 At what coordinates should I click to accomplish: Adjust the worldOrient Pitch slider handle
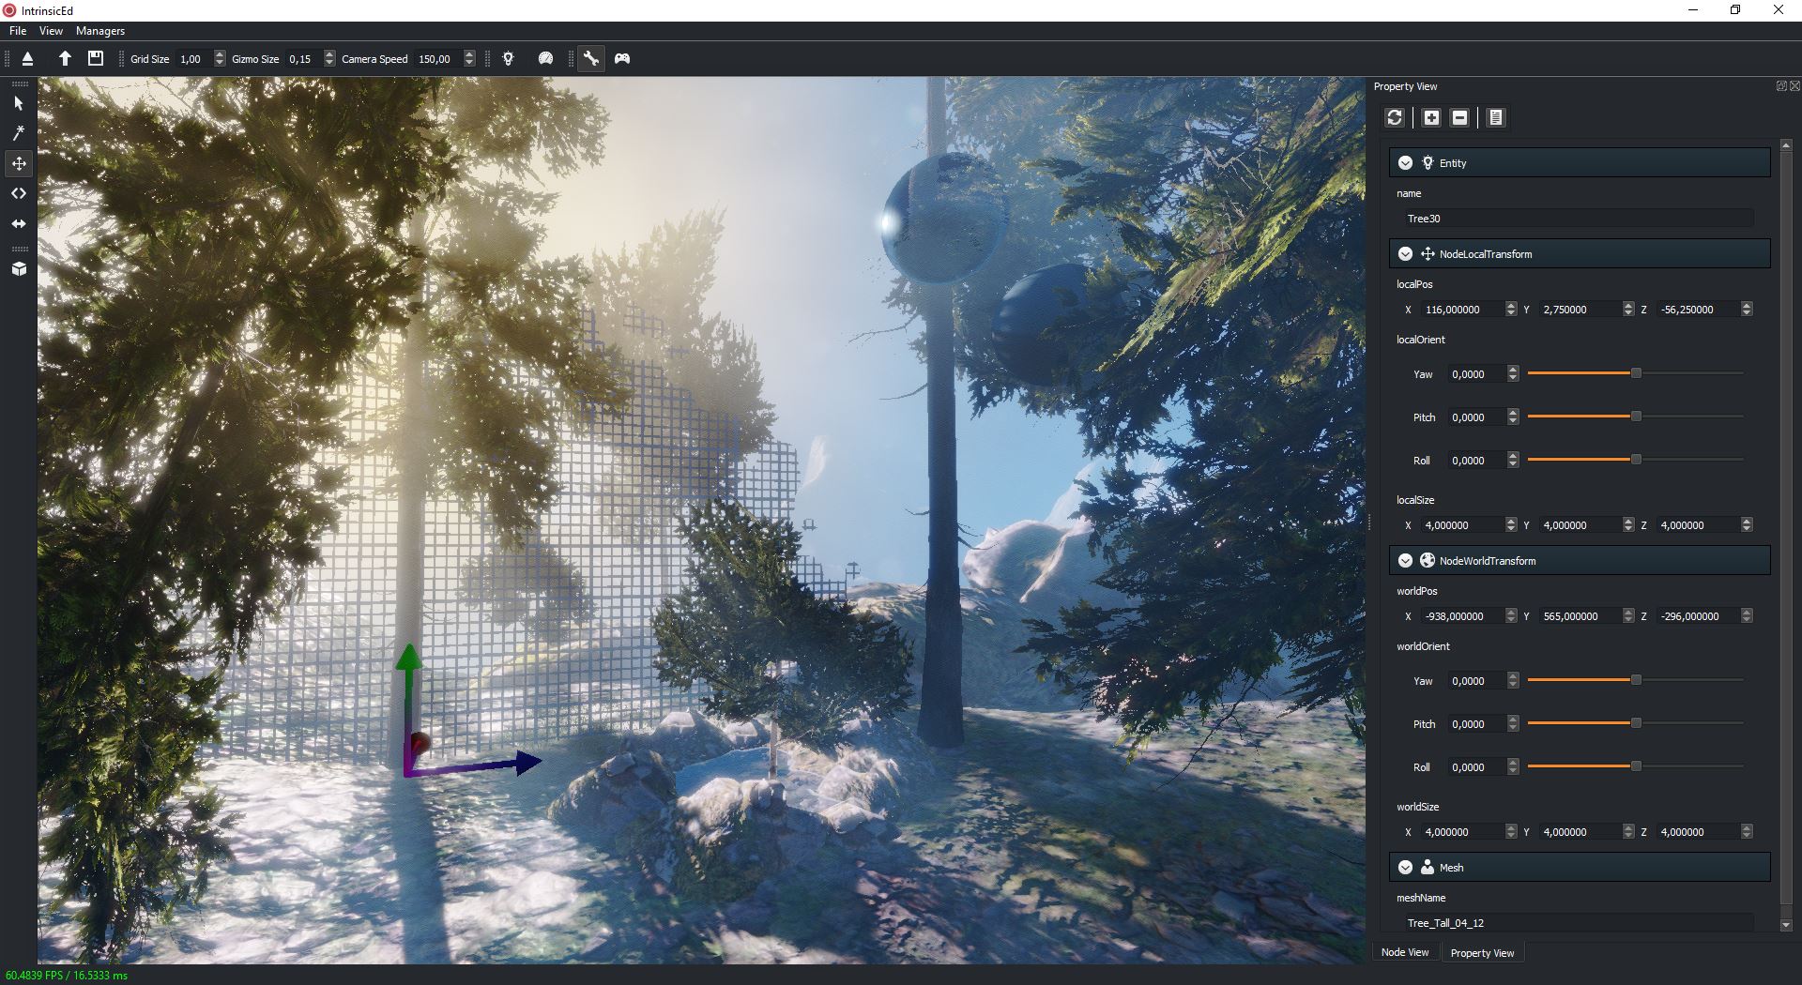pyautogui.click(x=1636, y=722)
